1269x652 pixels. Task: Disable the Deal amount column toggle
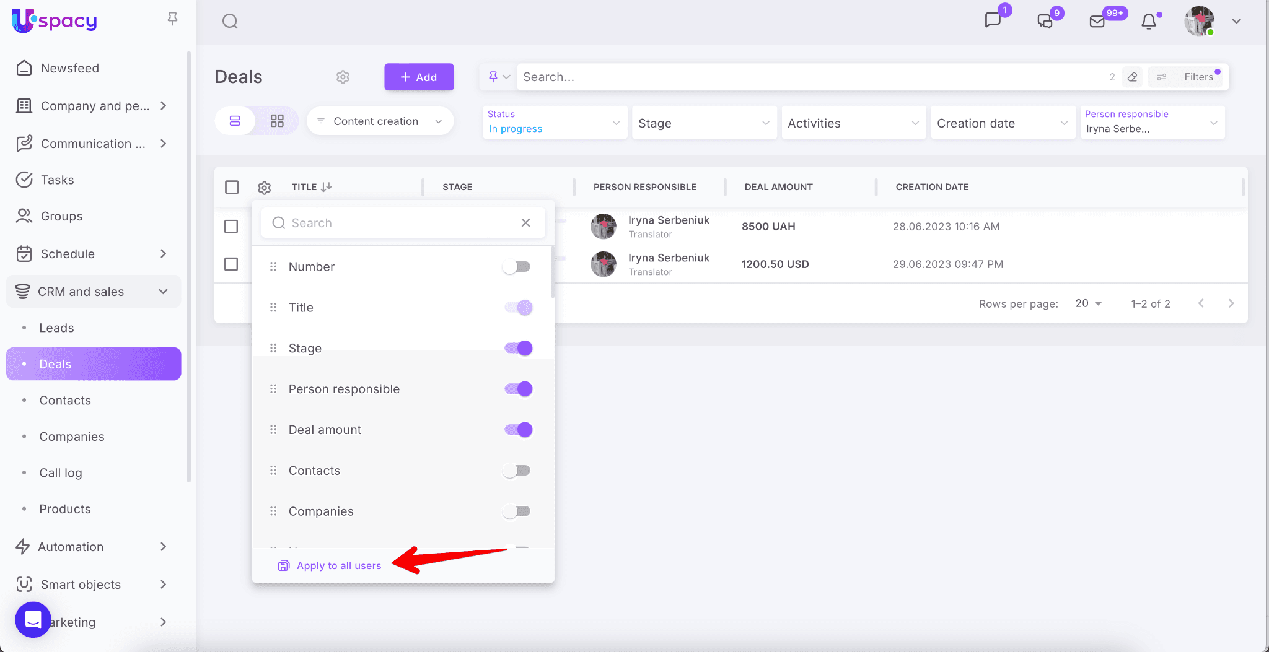[518, 430]
